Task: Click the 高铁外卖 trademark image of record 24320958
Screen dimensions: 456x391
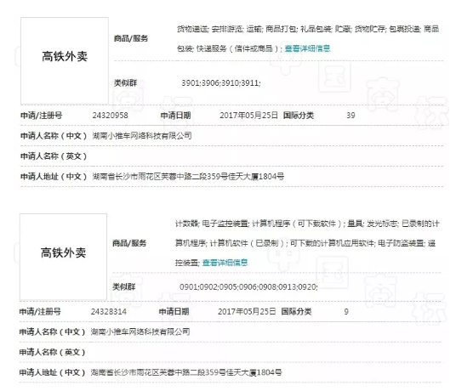Action: [x=65, y=60]
